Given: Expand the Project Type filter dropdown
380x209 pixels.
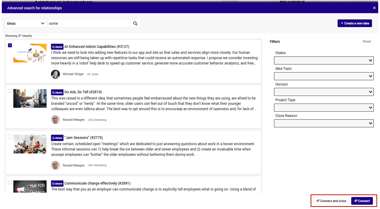Looking at the screenshot, I should [324, 108].
